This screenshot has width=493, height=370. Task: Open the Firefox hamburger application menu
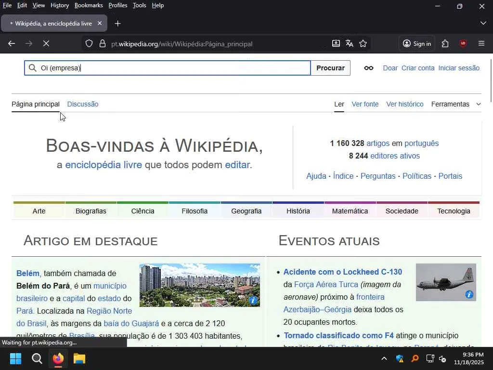pyautogui.click(x=481, y=43)
